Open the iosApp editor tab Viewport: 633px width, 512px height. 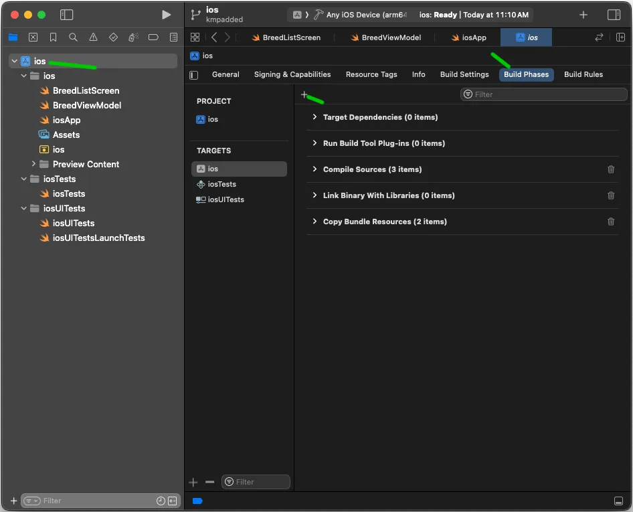click(x=468, y=37)
